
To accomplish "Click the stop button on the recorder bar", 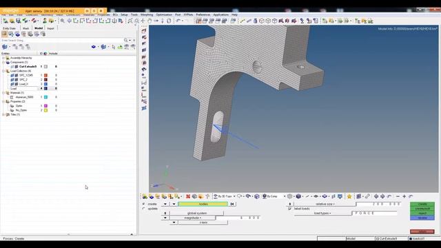I will pos(101,11).
